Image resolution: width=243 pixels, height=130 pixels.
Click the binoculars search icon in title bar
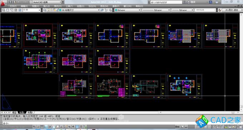pyautogui.click(x=184, y=2)
